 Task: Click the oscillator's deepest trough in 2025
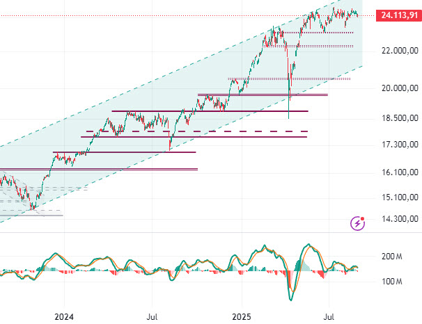290,299
